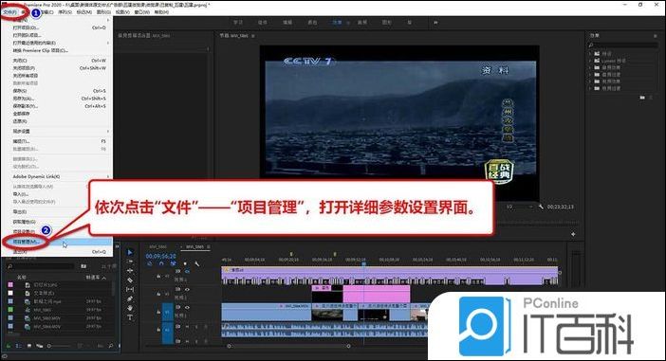Select the first MVI_5865 timeline tab
The height and width of the screenshot is (361, 666).
click(157, 246)
